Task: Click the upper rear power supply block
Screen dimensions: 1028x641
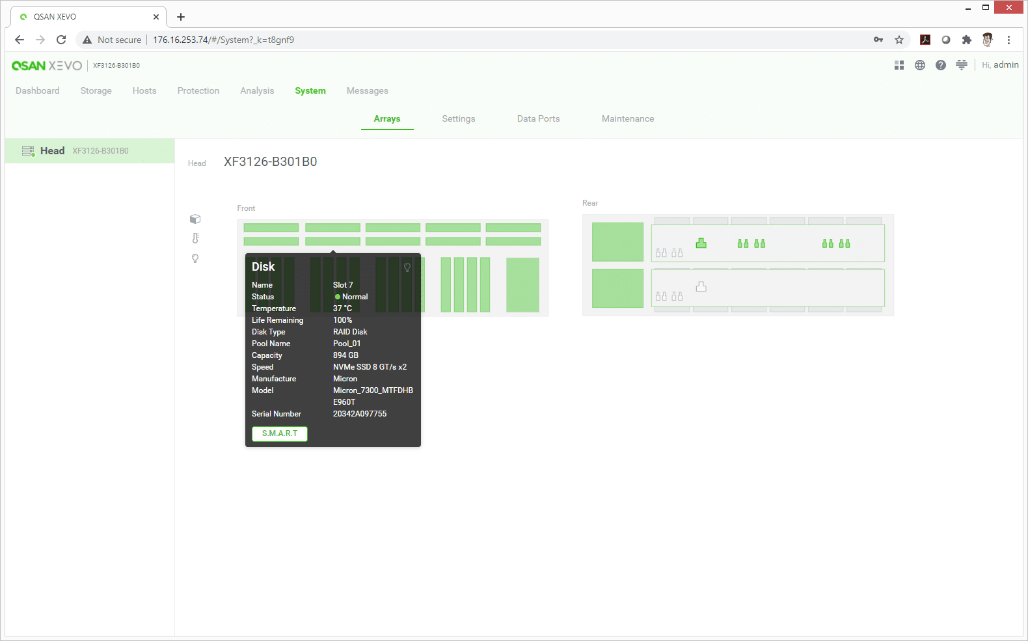Action: pyautogui.click(x=618, y=242)
